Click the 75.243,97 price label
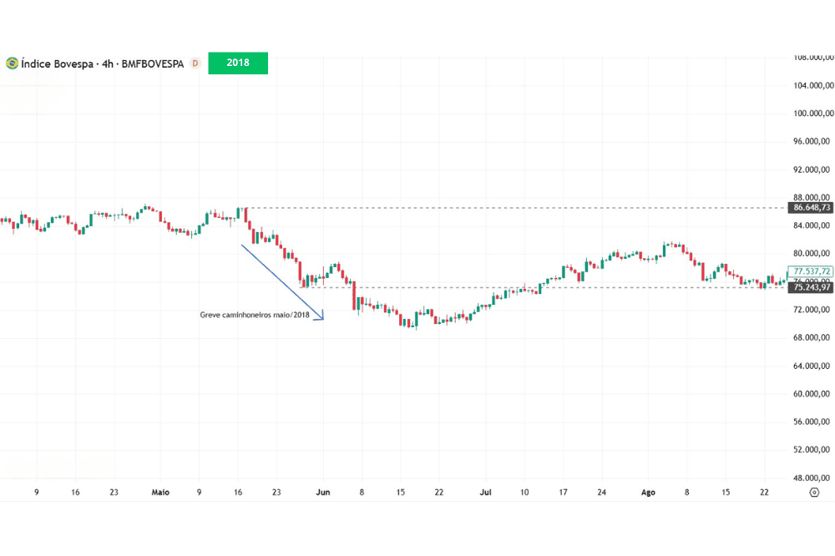 (x=812, y=287)
